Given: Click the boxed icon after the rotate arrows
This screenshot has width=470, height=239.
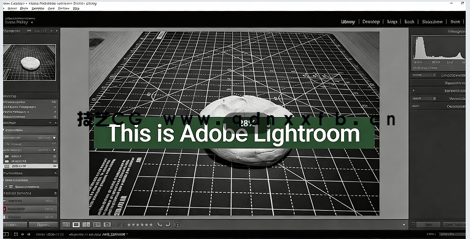Looking at the screenshot, I should point(178,224).
